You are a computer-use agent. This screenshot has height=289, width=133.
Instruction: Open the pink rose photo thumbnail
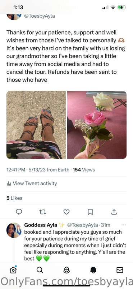click(x=97, y=125)
